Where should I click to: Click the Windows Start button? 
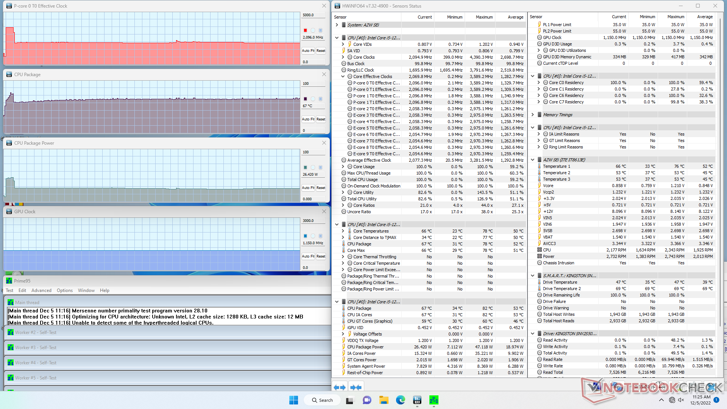pyautogui.click(x=293, y=400)
